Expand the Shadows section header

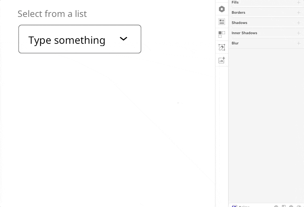coord(239,23)
